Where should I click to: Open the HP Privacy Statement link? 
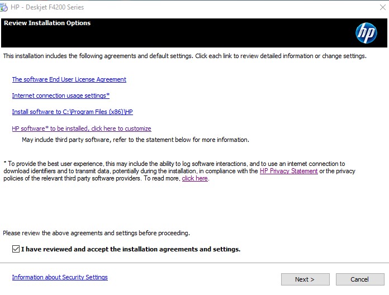point(289,171)
